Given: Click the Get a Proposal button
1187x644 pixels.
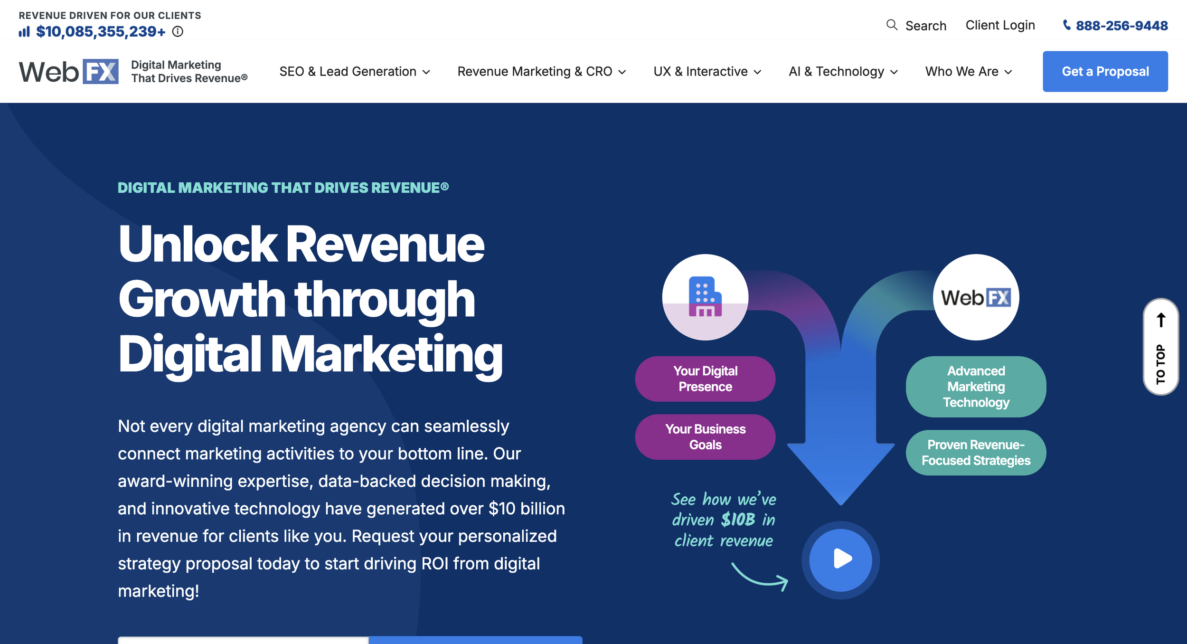Looking at the screenshot, I should click(x=1105, y=72).
